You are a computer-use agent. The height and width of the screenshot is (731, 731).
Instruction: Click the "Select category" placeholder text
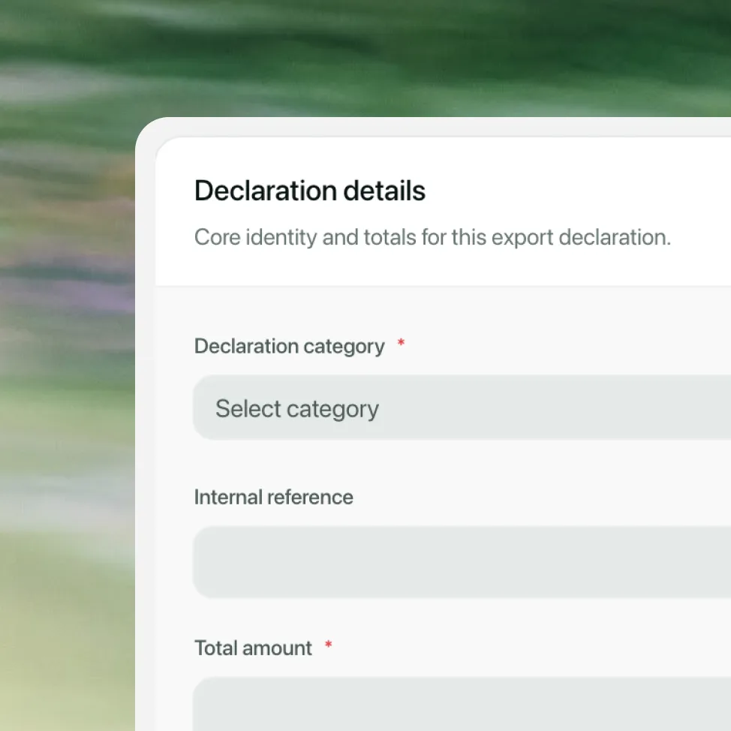coord(297,409)
